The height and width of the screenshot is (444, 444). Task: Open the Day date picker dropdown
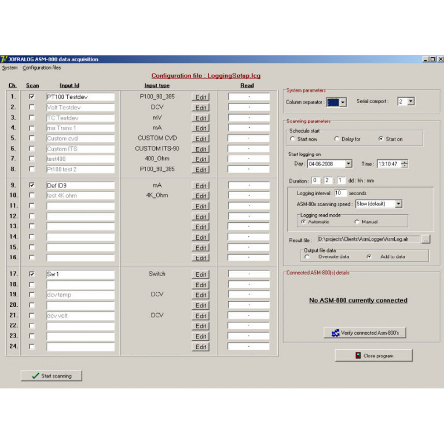pos(348,164)
